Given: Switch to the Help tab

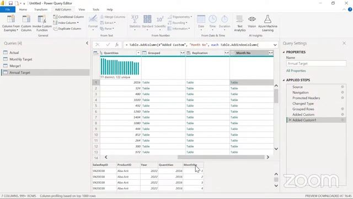Looking at the screenshot, I should tap(110, 9).
